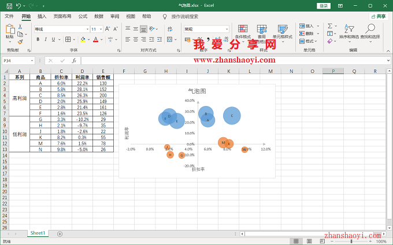This screenshot has height=245, width=393.
Task: Click the AutoSum sigma icon
Action: pos(330,26)
